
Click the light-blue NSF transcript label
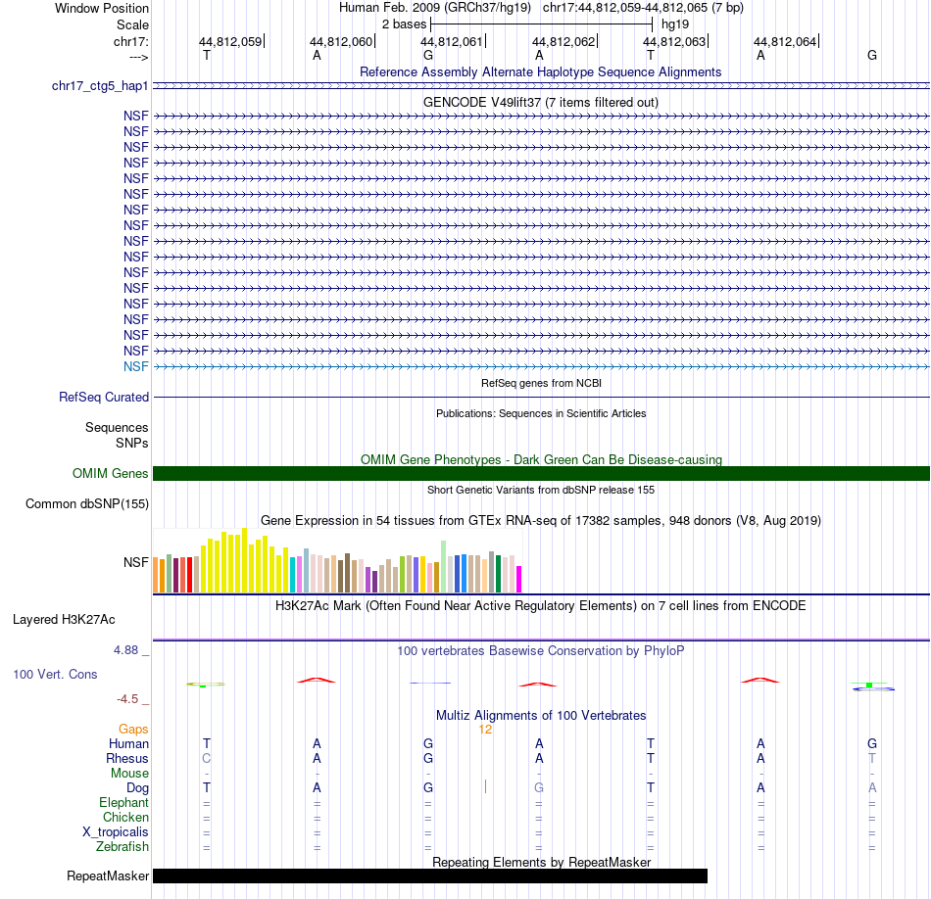coord(136,366)
